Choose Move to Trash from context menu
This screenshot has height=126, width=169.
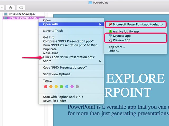[x=53, y=31]
